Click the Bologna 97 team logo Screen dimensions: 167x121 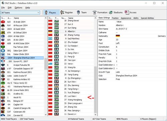(x=3, y=101)
